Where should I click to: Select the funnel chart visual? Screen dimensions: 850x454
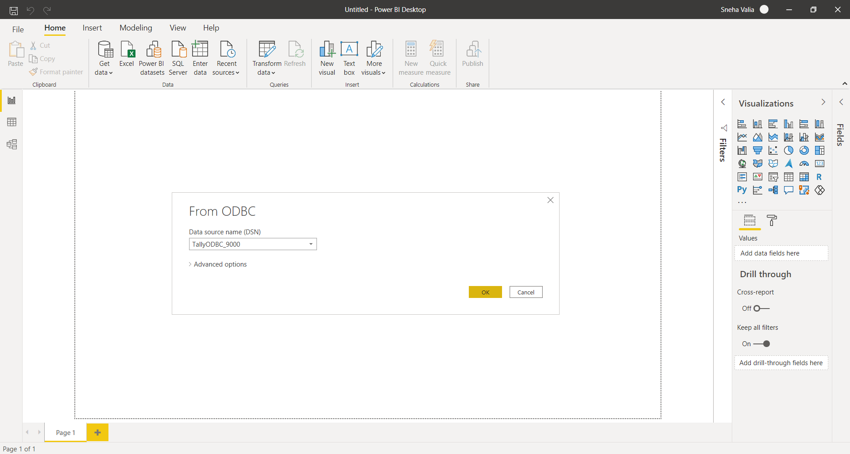pos(757,151)
